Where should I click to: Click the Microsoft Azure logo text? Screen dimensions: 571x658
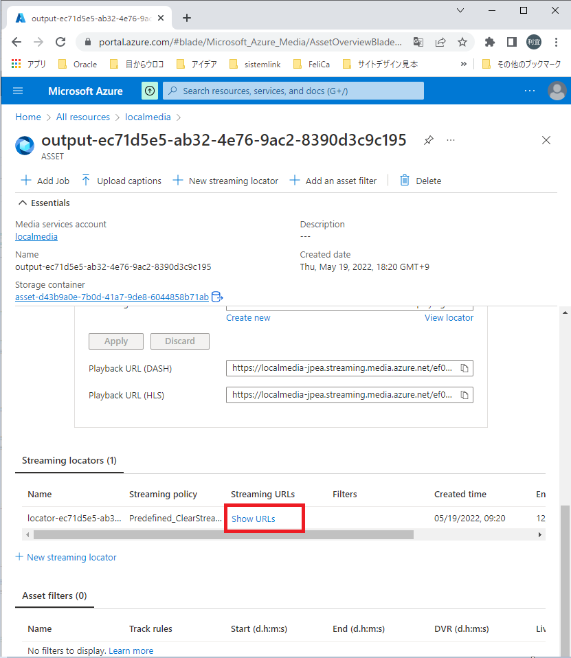coord(85,91)
